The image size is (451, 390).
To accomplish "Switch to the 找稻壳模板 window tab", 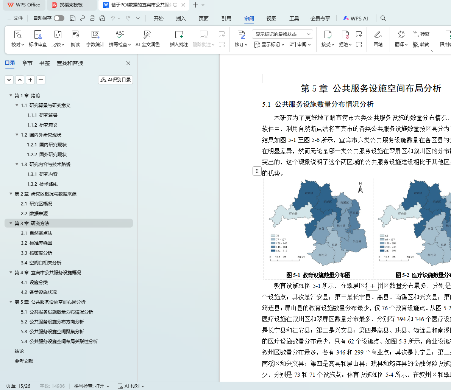I will pyautogui.click(x=71, y=5).
